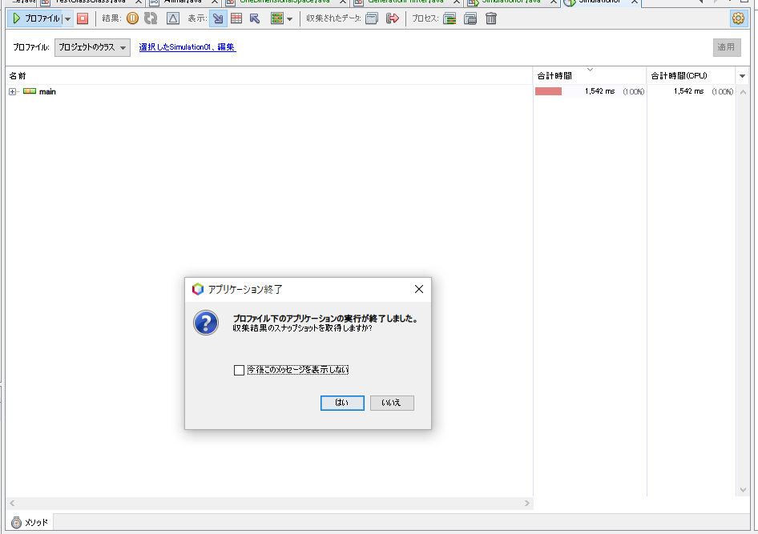The width and height of the screenshot is (758, 534).
Task: Click the thread selection icon
Action: pyautogui.click(x=277, y=19)
